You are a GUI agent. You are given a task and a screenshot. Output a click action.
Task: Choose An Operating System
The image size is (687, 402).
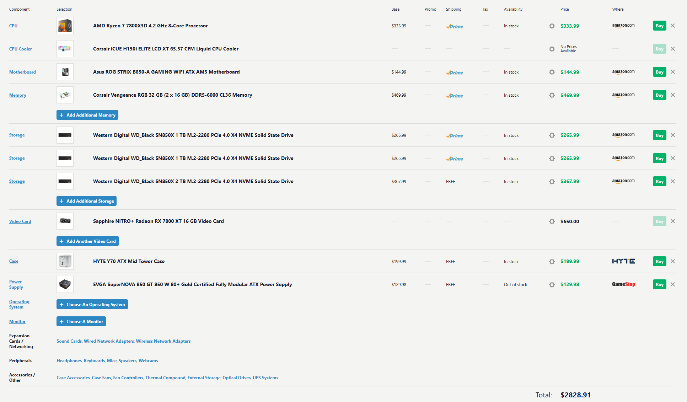coord(92,304)
